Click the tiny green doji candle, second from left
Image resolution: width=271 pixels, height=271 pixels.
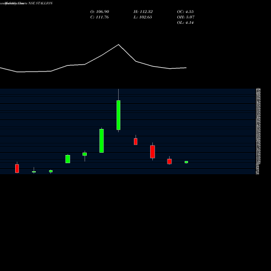34,172
